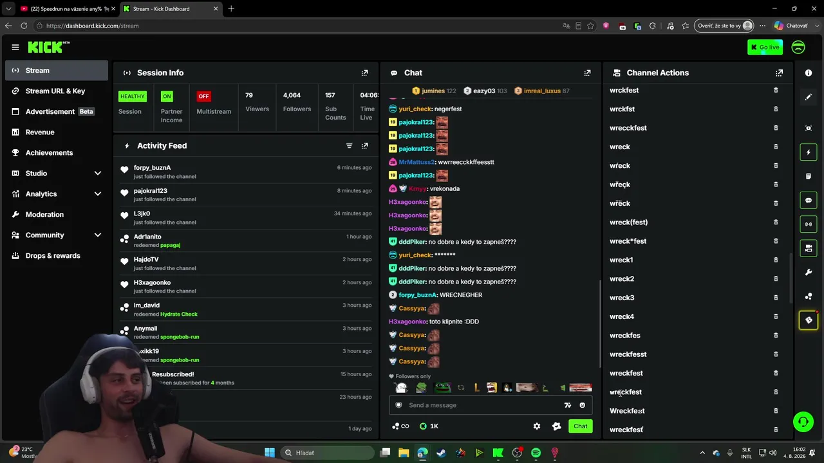Click the note page icon in right sidebar

pyautogui.click(x=809, y=176)
